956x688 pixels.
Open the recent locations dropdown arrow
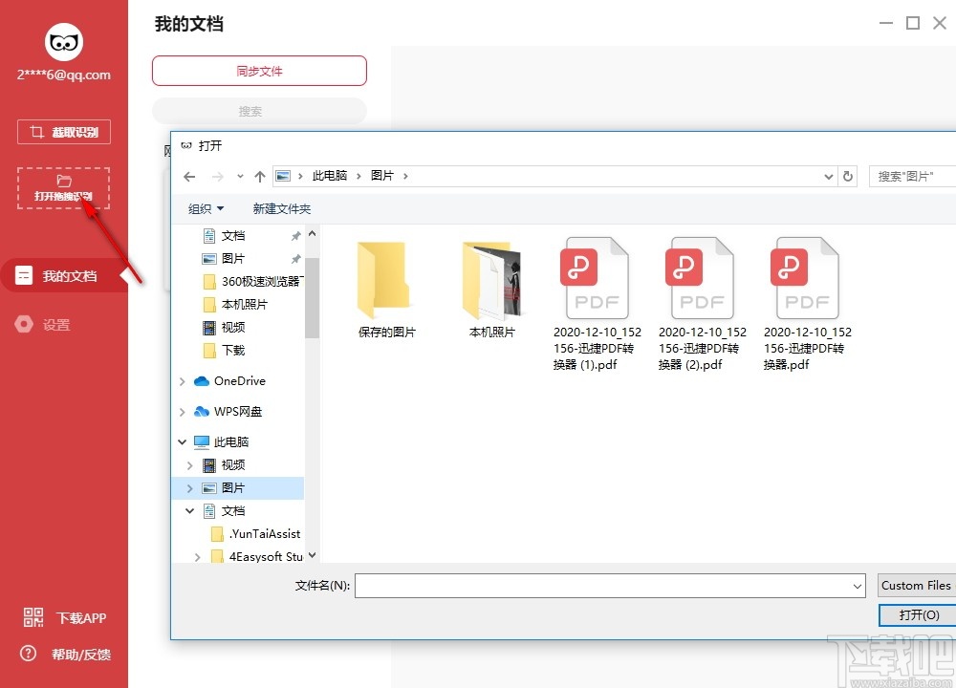pos(240,176)
